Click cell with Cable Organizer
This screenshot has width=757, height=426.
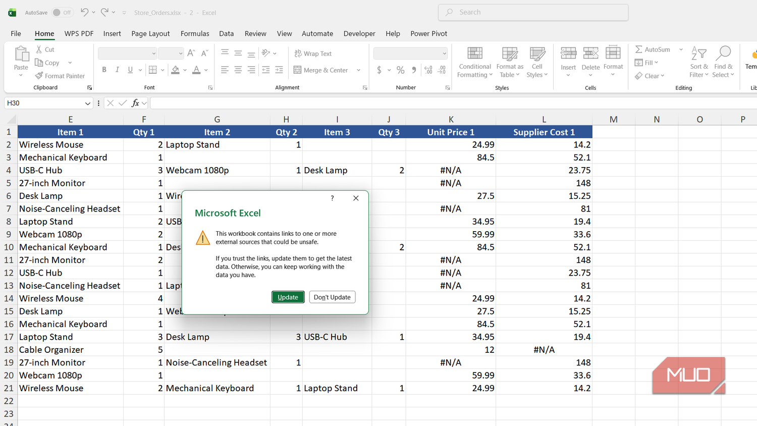coord(71,350)
